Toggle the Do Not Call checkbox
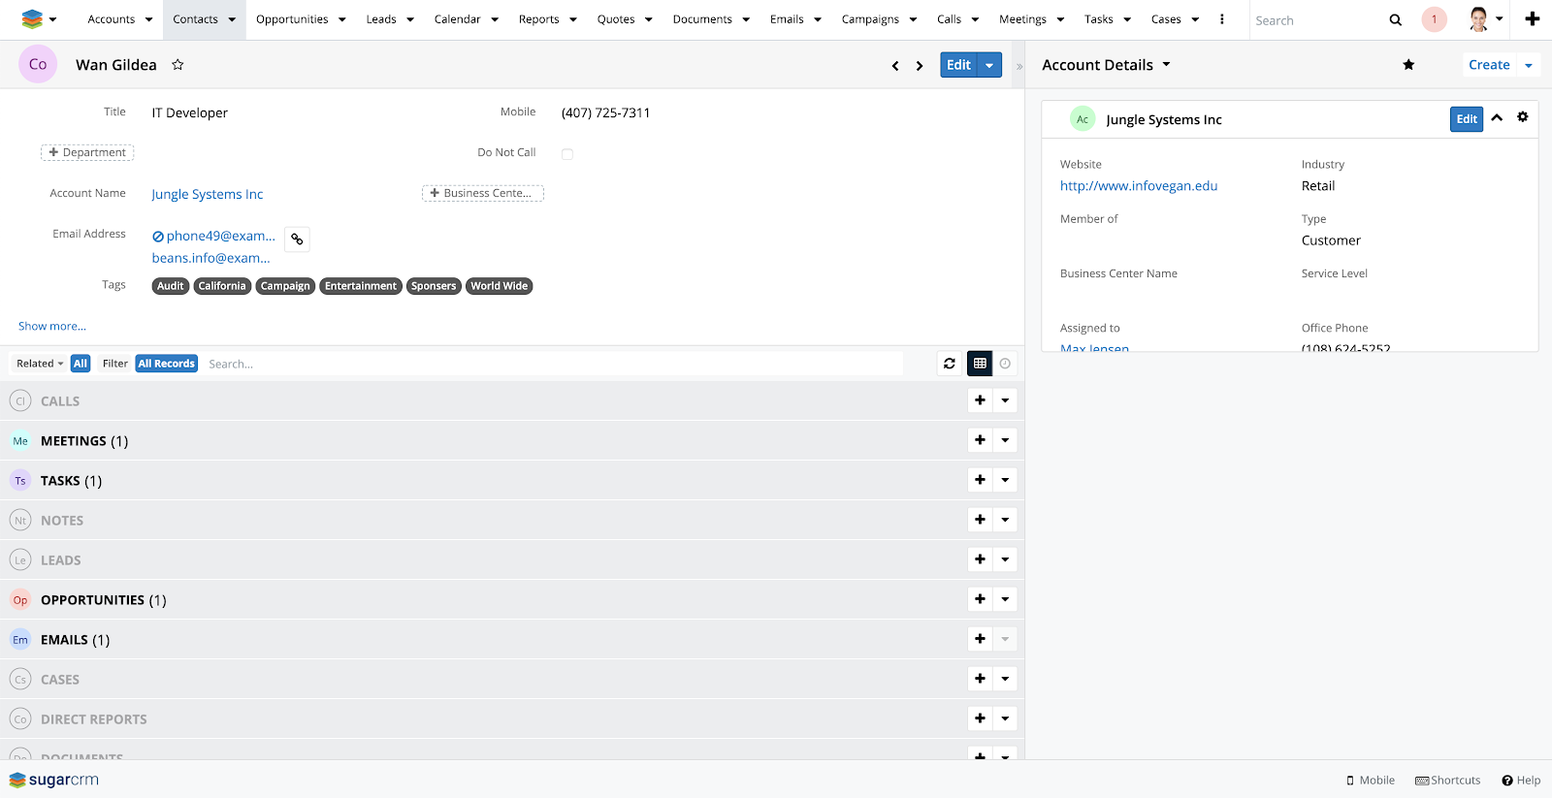Viewport: 1552px width, 798px height. pyautogui.click(x=567, y=154)
